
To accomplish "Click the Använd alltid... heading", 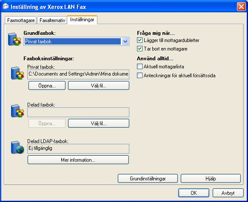I will click(x=155, y=59).
